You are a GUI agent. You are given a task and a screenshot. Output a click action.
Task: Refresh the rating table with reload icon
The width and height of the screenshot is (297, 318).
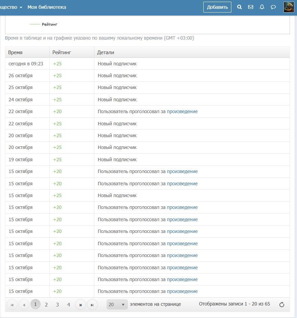[x=281, y=304]
